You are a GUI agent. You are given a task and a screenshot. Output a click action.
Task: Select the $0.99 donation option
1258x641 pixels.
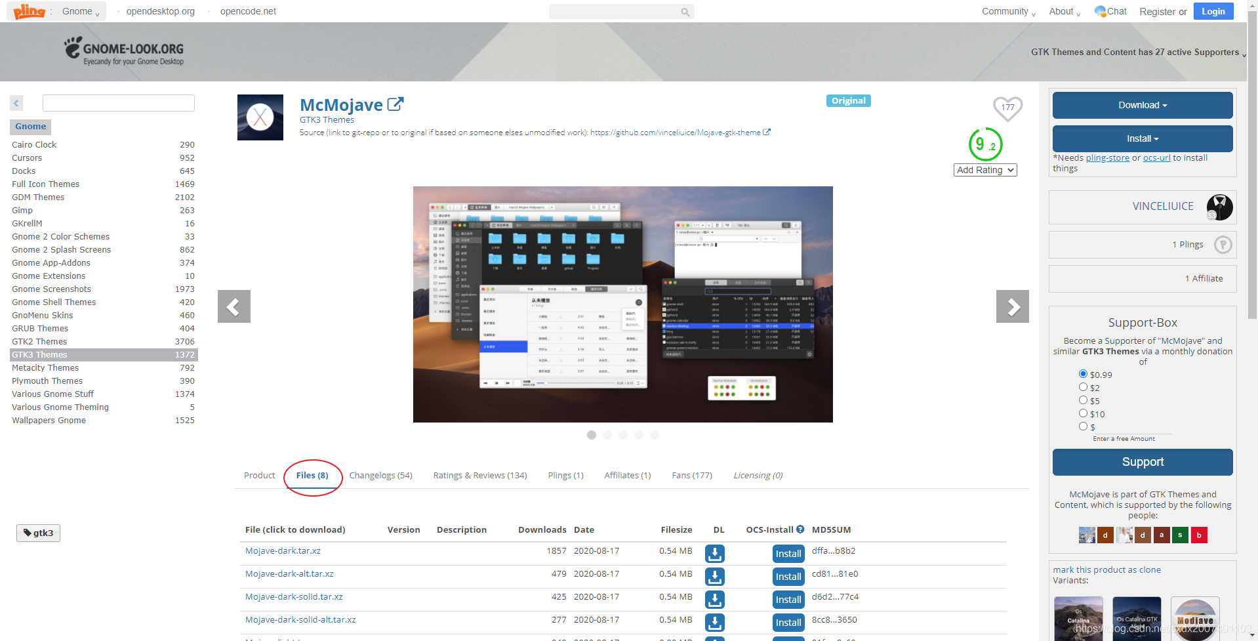click(1083, 374)
